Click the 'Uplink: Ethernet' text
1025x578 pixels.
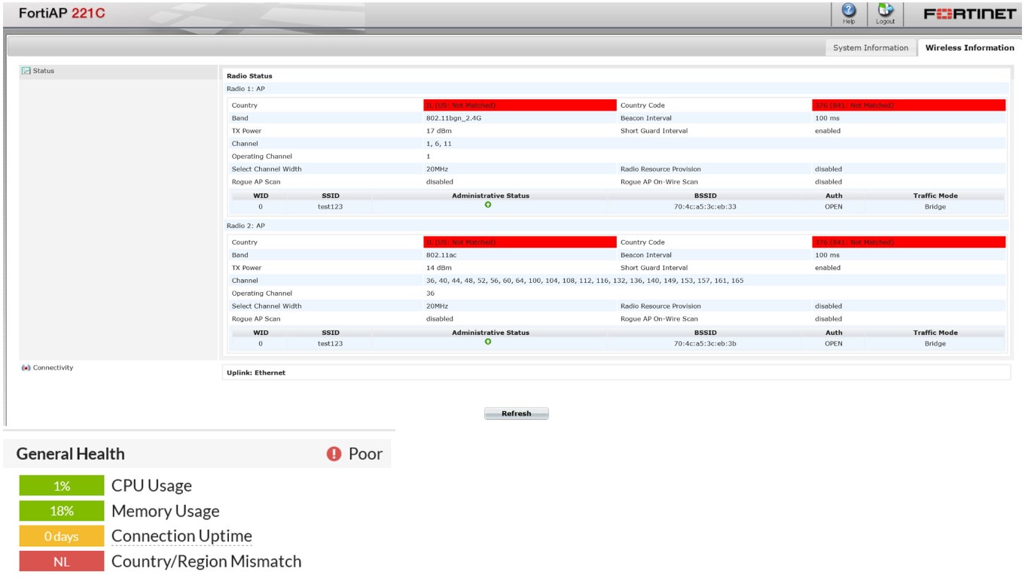[x=256, y=373]
